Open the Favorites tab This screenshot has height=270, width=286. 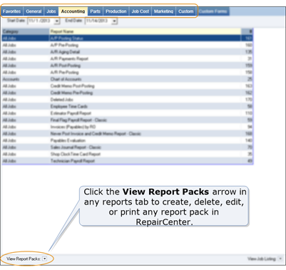[12, 11]
